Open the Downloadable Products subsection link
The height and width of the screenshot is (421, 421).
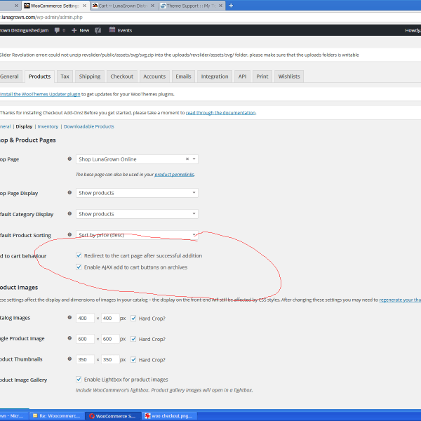(x=88, y=126)
